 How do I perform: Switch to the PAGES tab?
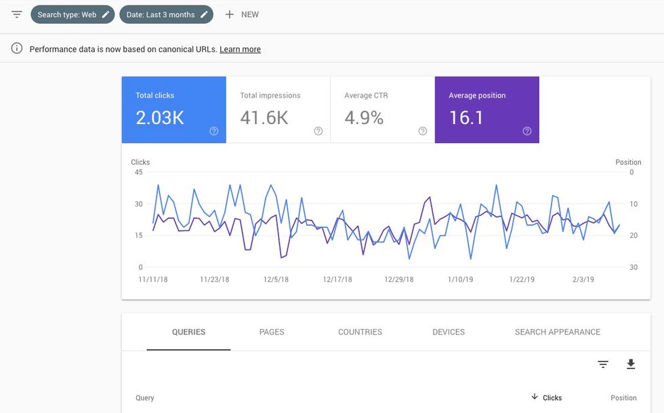[x=272, y=332]
